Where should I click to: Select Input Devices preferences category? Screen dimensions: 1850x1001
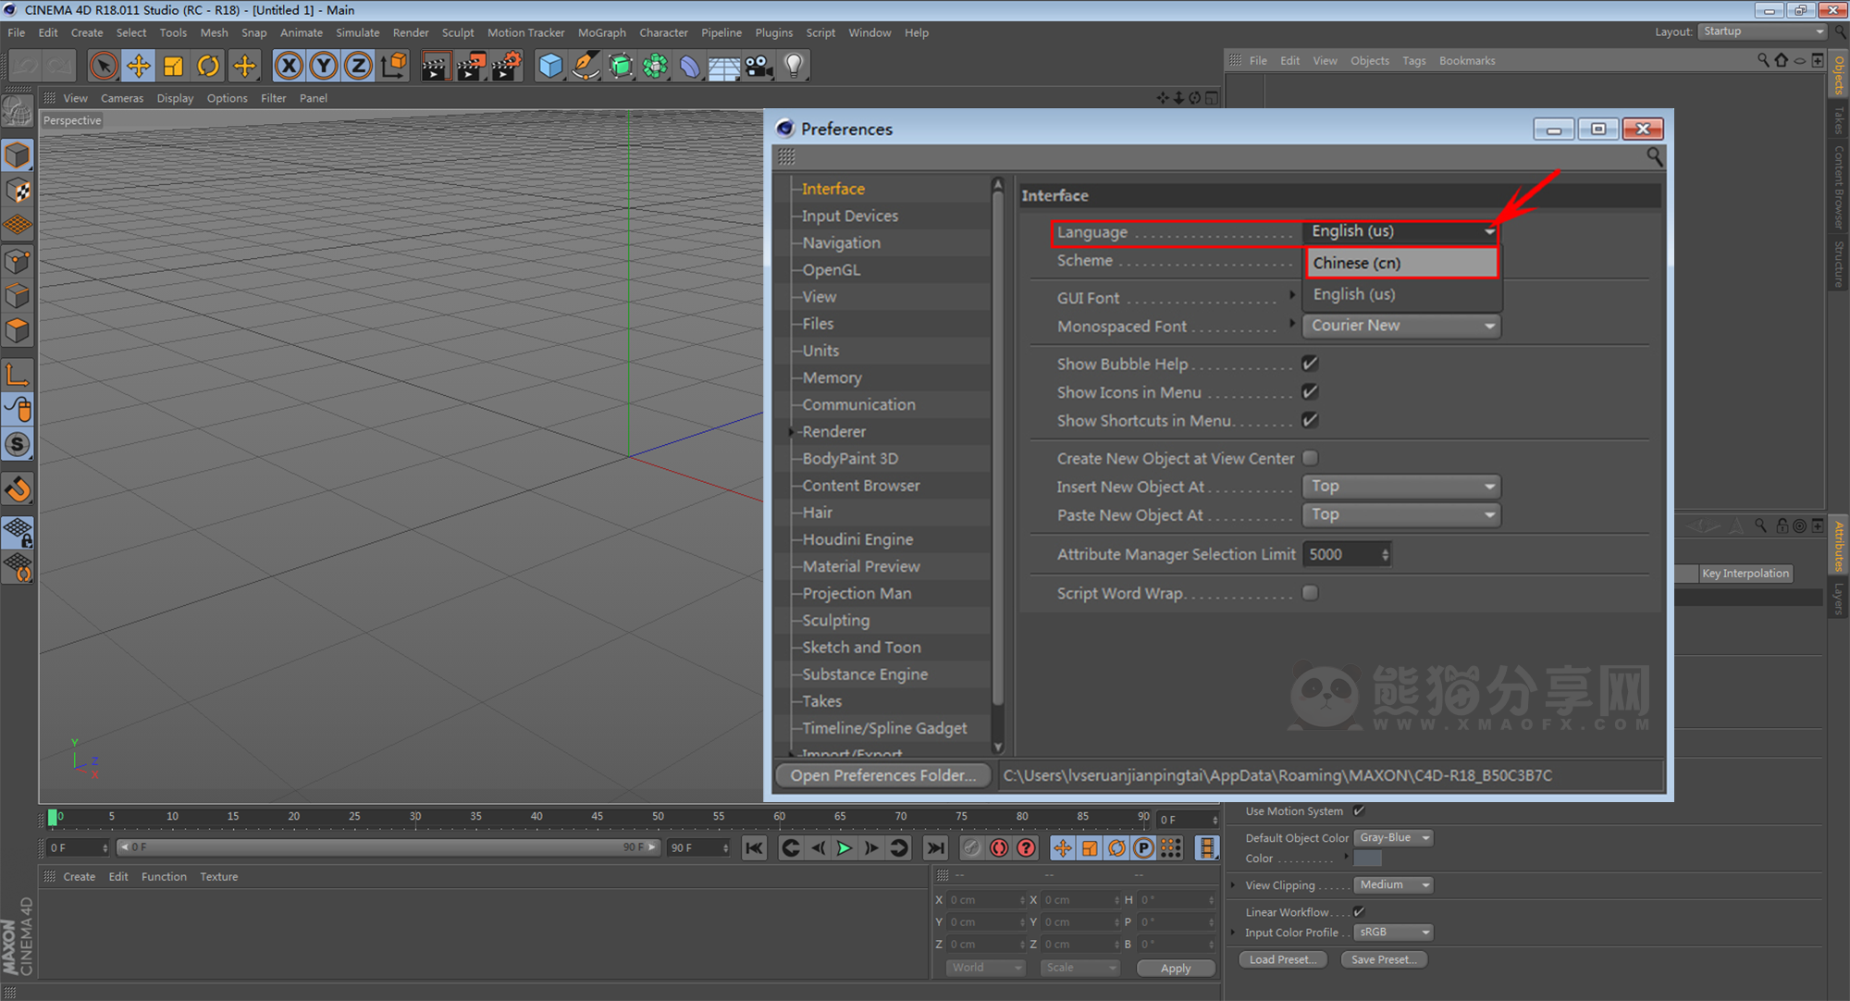point(850,216)
